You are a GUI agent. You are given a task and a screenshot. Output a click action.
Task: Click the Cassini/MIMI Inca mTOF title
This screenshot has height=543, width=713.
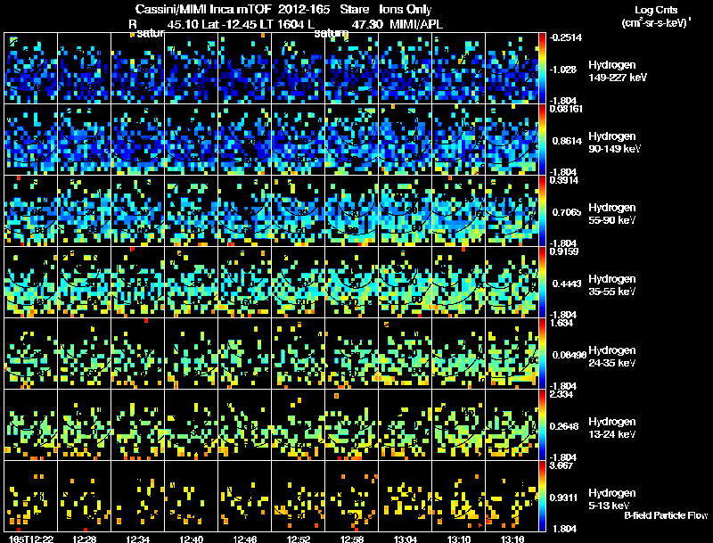204,9
